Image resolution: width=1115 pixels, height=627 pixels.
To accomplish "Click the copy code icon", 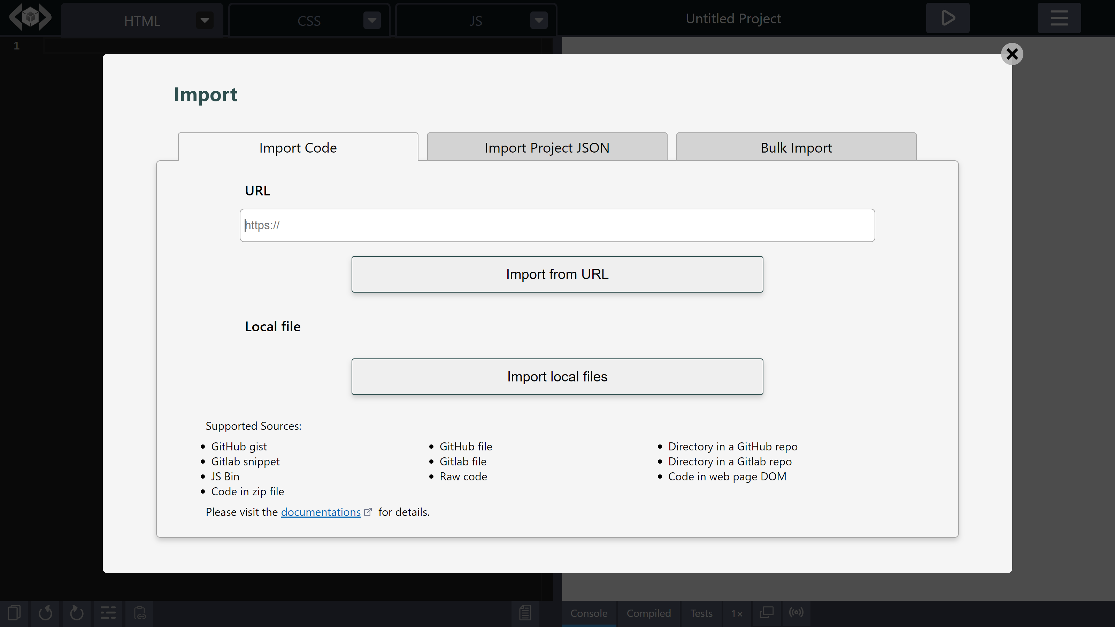I will coord(14,613).
